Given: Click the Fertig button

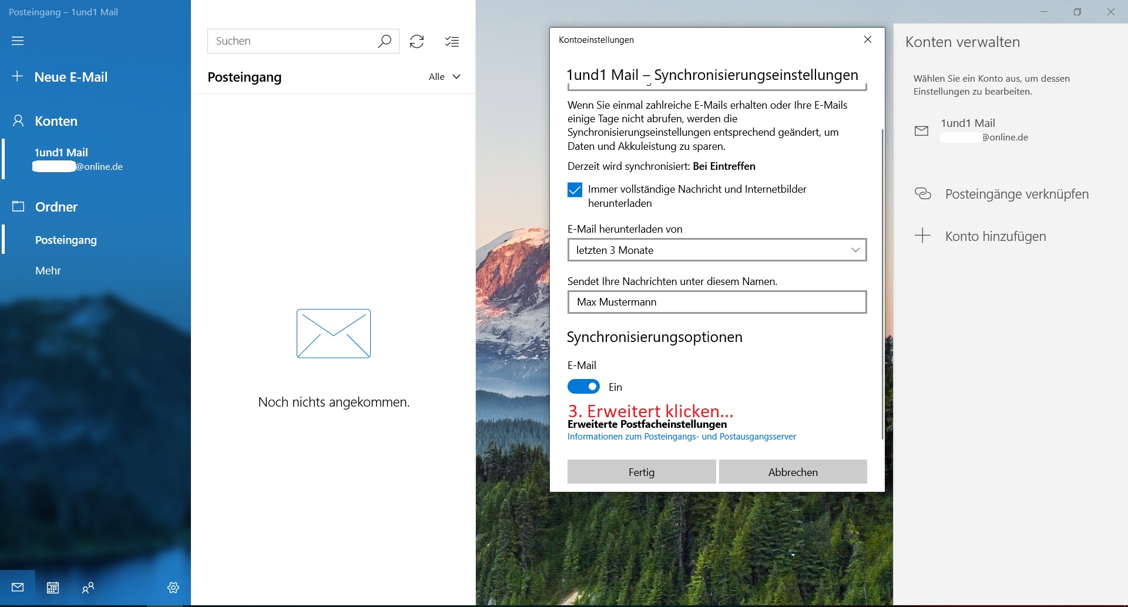Looking at the screenshot, I should pyautogui.click(x=642, y=471).
